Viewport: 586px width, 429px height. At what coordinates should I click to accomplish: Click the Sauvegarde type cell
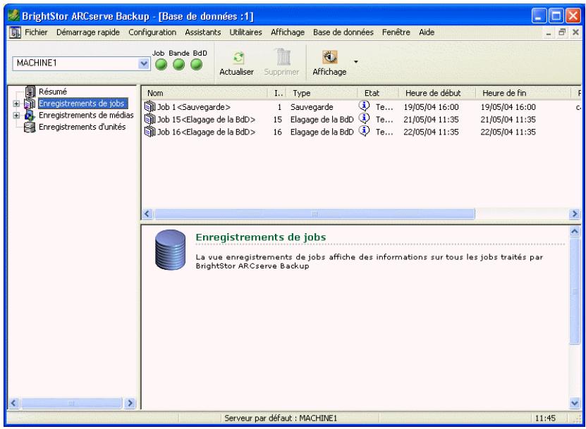pos(312,107)
